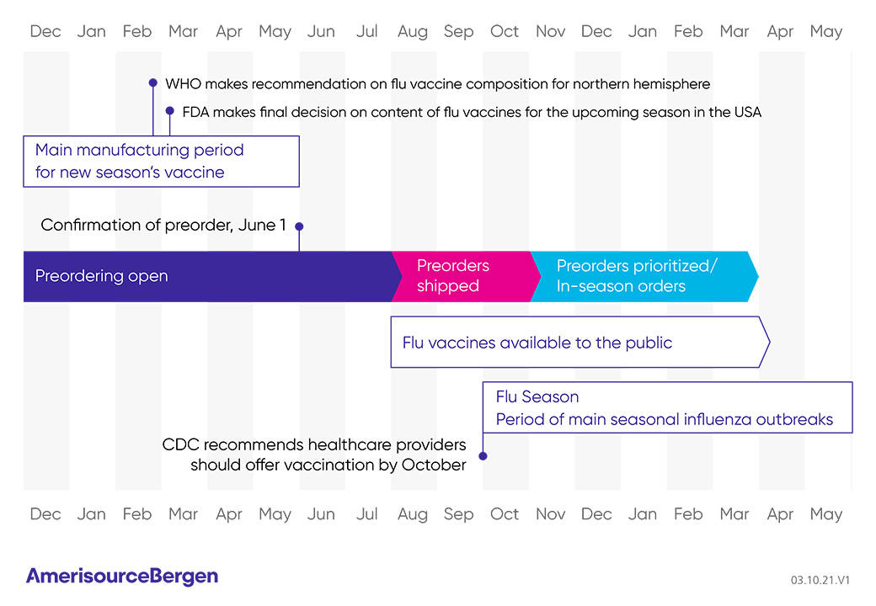The height and width of the screenshot is (606, 876).
Task: Click the bottom-right May month label
Action: (x=825, y=514)
